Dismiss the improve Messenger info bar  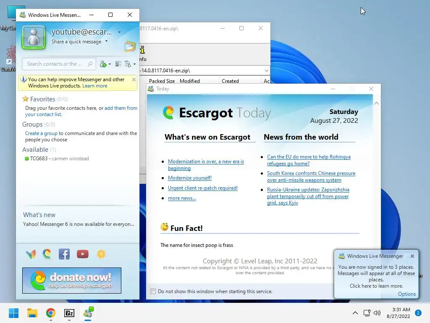(x=134, y=79)
